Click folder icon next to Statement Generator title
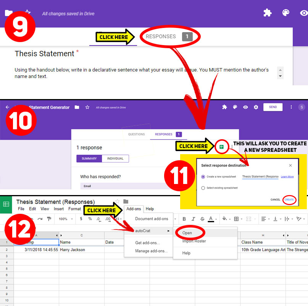 pos(77,107)
